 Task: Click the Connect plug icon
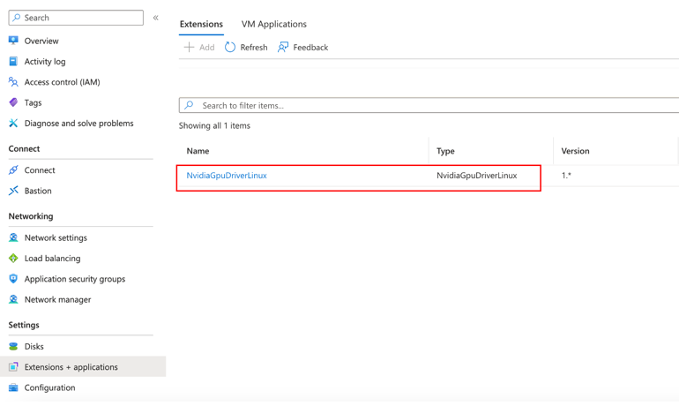pyautogui.click(x=13, y=169)
